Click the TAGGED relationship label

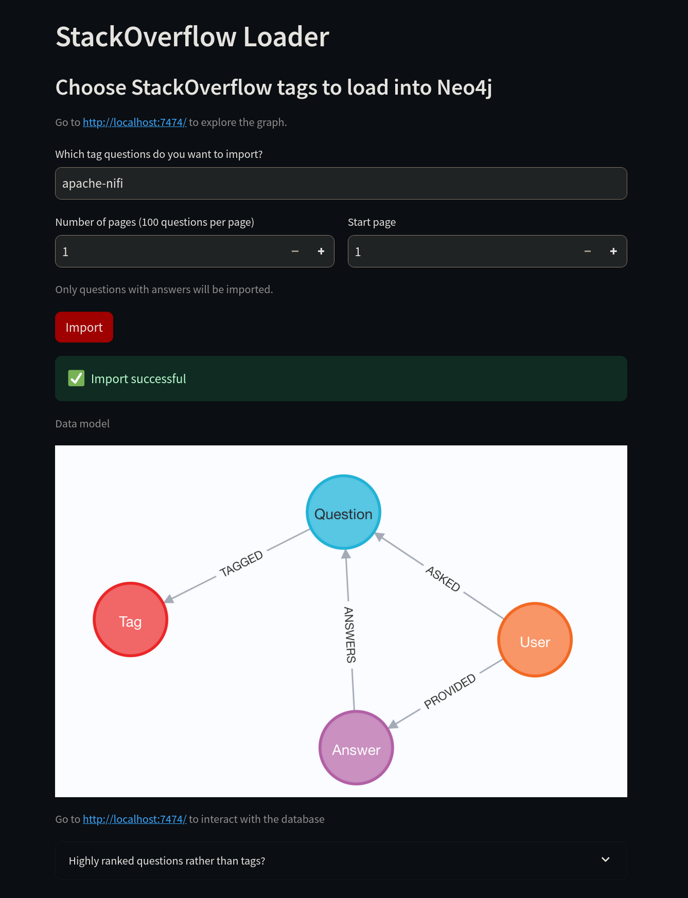(241, 564)
